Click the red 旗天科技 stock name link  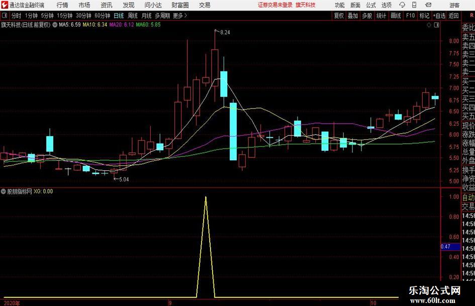click(x=306, y=5)
